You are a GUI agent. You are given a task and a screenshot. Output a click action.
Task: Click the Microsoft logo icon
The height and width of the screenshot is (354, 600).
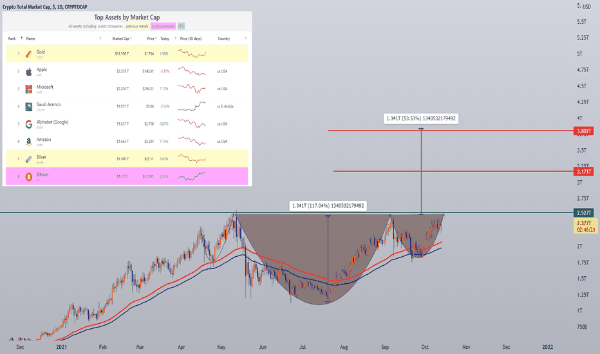[29, 89]
